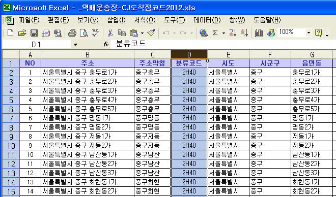Open the 파일(F) menu
336x197 pixels.
tap(29, 20)
